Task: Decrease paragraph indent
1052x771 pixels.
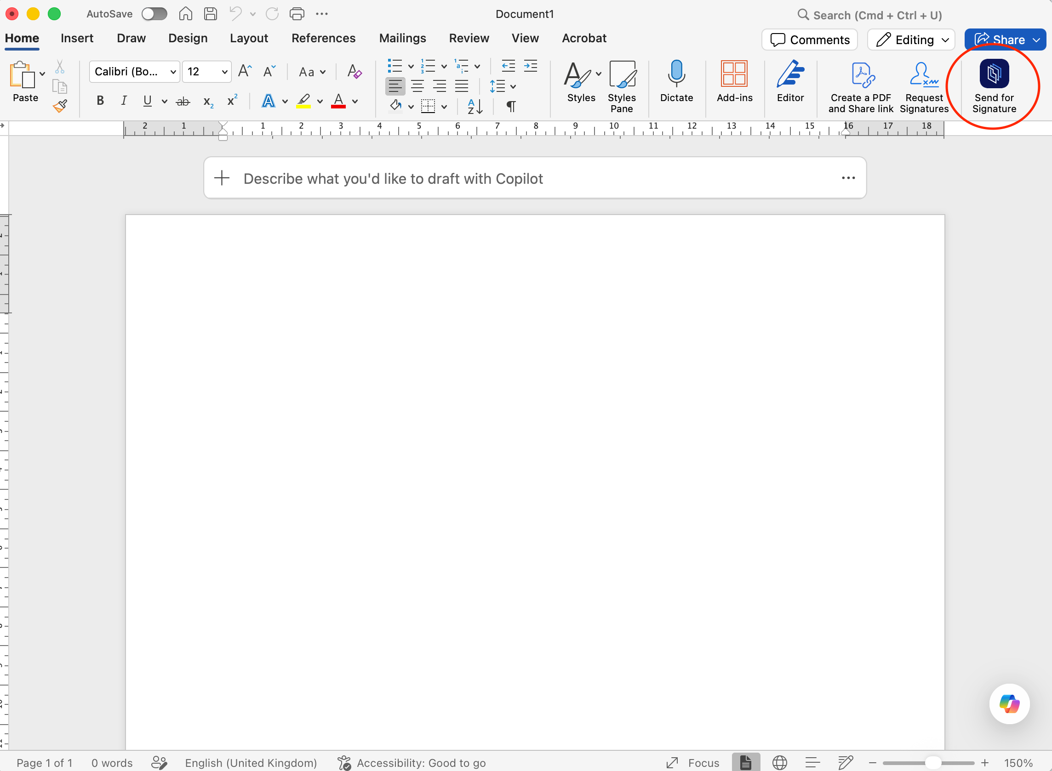Action: tap(508, 66)
